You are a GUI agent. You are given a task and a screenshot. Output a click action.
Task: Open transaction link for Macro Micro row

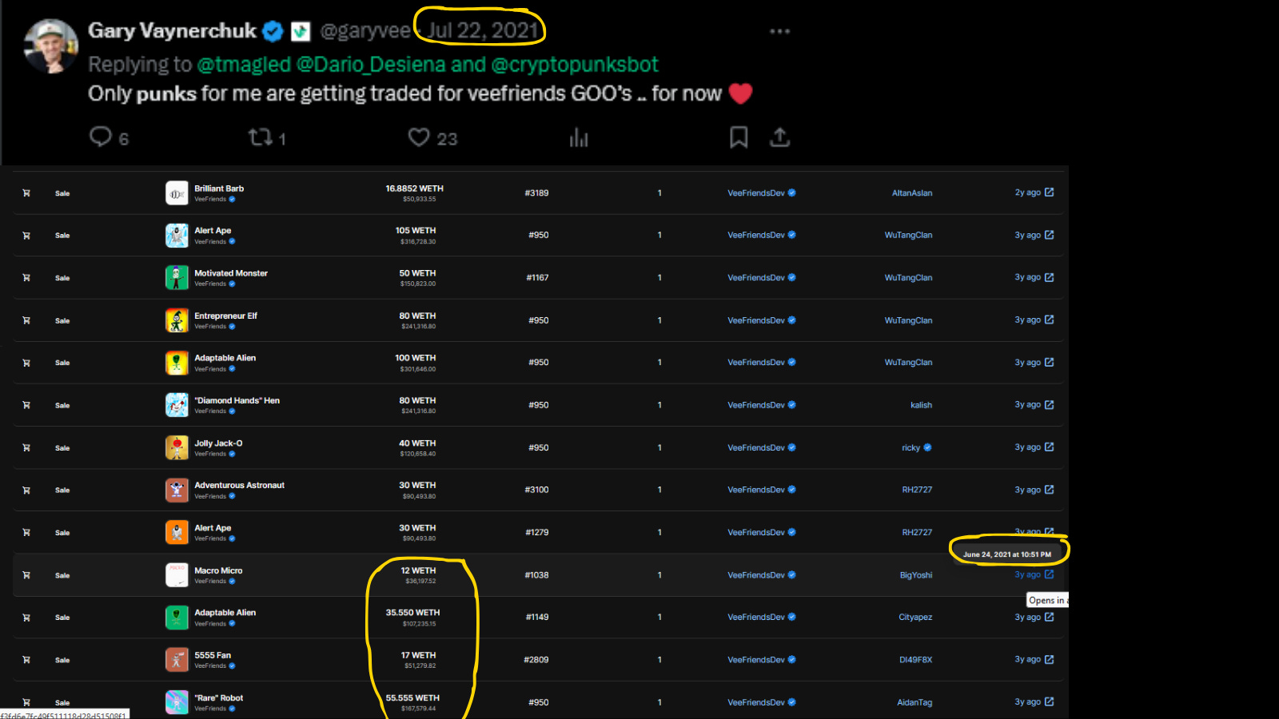(1049, 574)
